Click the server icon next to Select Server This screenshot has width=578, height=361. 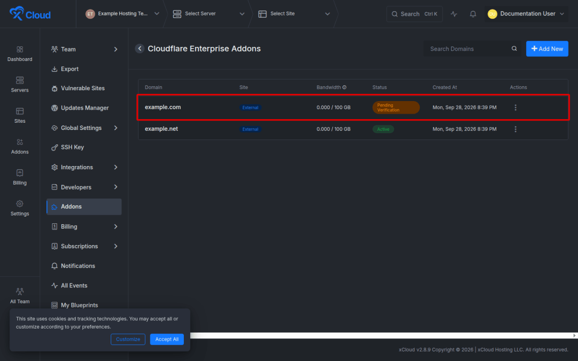177,14
